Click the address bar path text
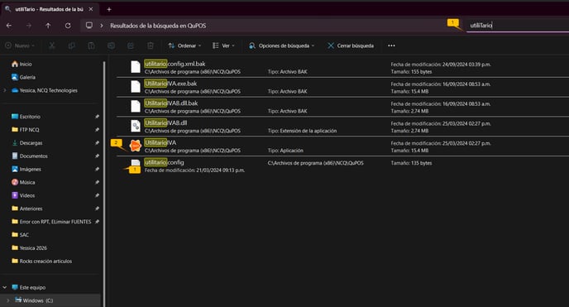 point(158,26)
